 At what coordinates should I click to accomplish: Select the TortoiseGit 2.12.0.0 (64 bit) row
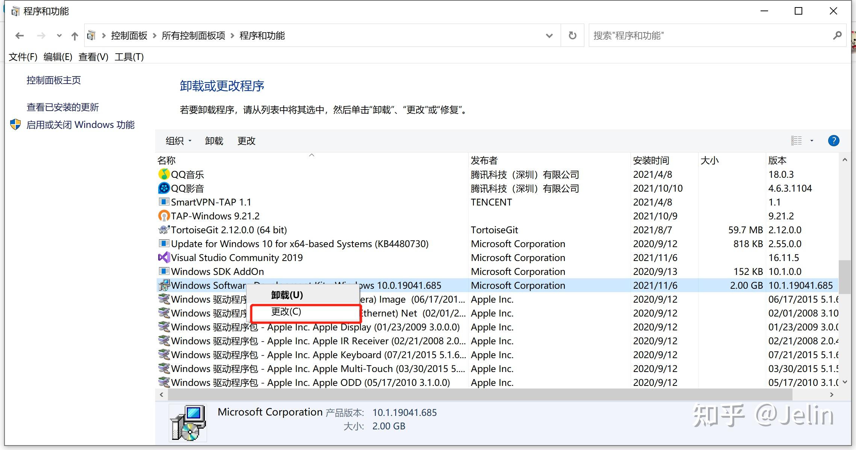[x=497, y=230]
